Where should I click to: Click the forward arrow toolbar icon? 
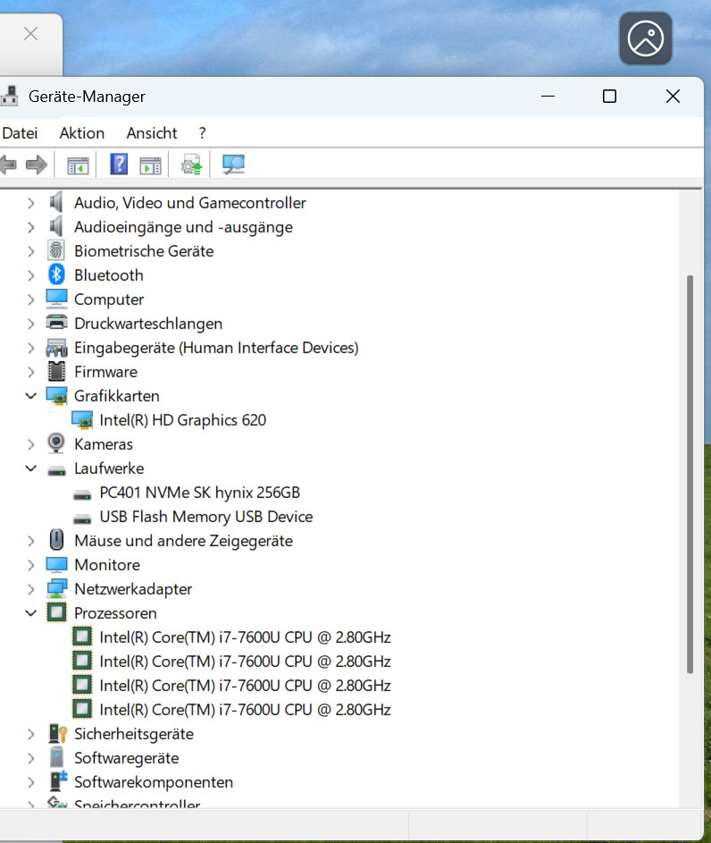(37, 164)
